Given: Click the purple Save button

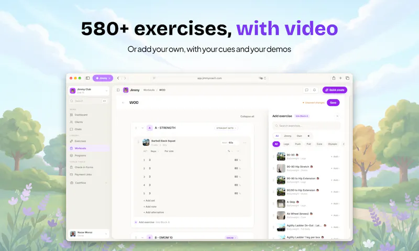Looking at the screenshot, I should pos(333,103).
